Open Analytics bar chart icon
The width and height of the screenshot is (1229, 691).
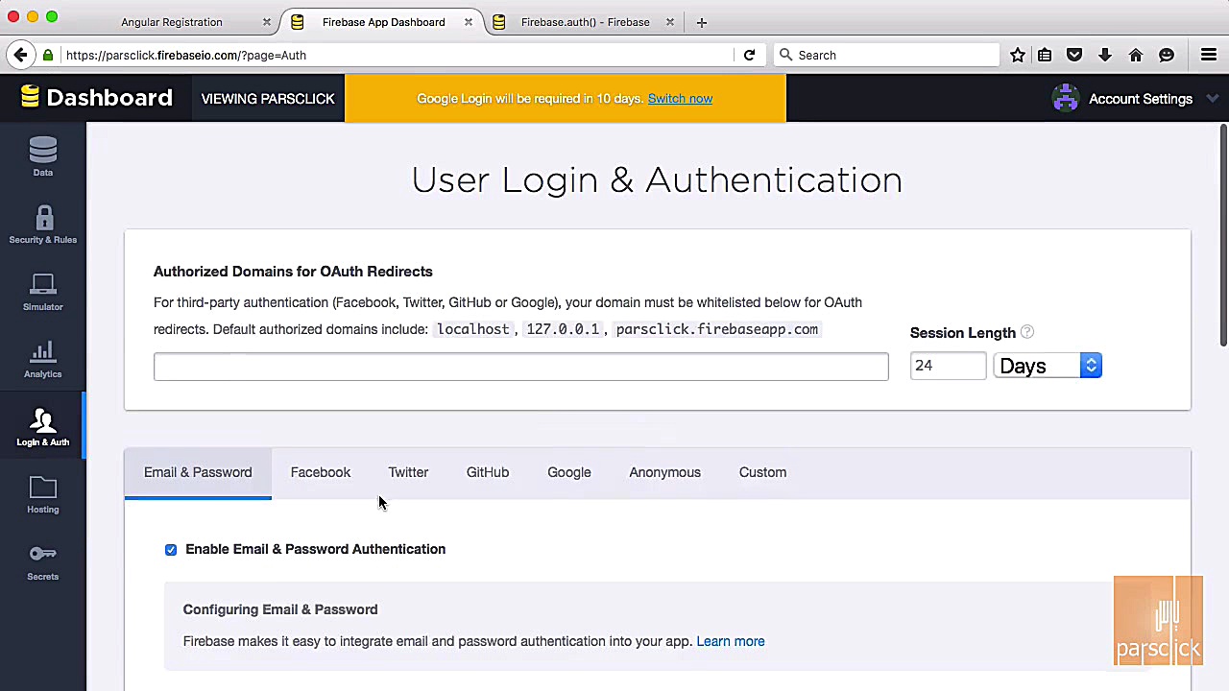click(x=43, y=352)
